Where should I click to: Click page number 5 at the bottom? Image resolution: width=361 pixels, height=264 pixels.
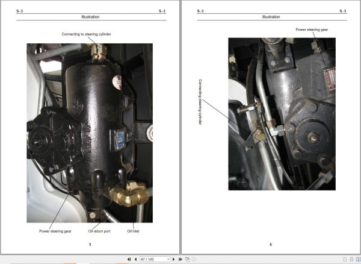[90, 244]
